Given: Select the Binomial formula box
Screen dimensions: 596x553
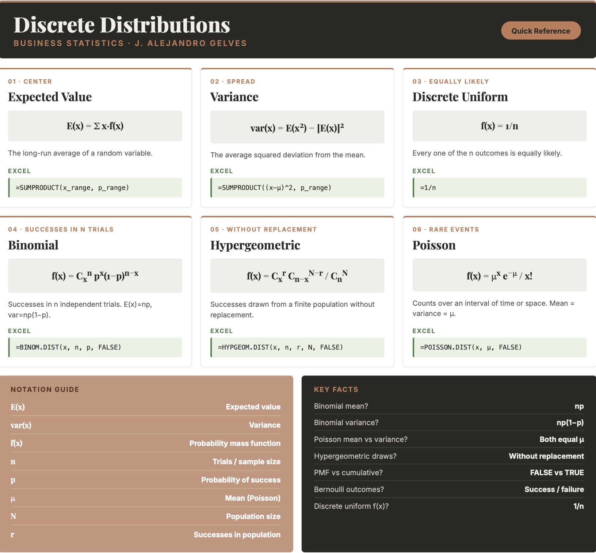Looking at the screenshot, I should pos(95,276).
